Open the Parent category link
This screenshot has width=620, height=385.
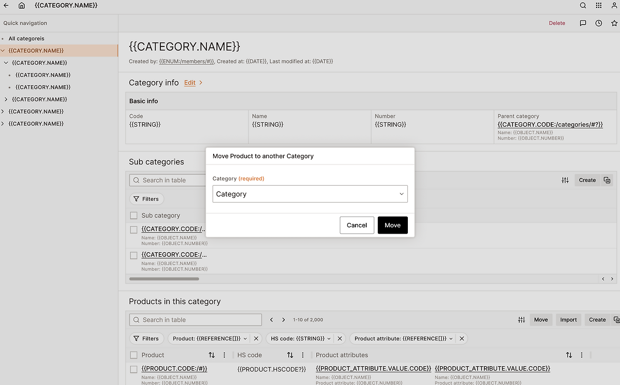550,124
